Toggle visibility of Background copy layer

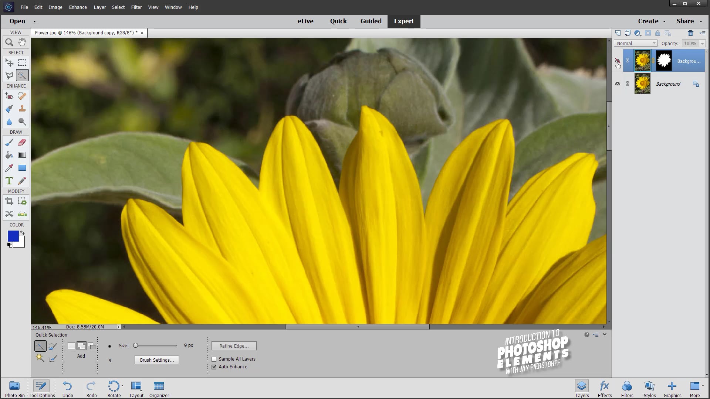617,60
